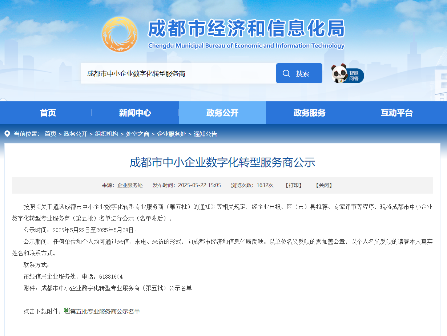Click 首页 in the breadcrumb trail

[x=51, y=134]
